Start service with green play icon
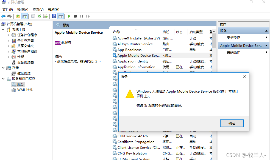The width and height of the screenshot is (270, 160). (69, 16)
